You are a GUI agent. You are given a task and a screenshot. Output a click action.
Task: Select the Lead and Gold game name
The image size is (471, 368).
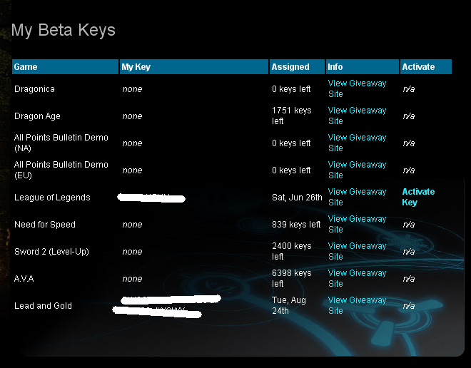pyautogui.click(x=43, y=306)
